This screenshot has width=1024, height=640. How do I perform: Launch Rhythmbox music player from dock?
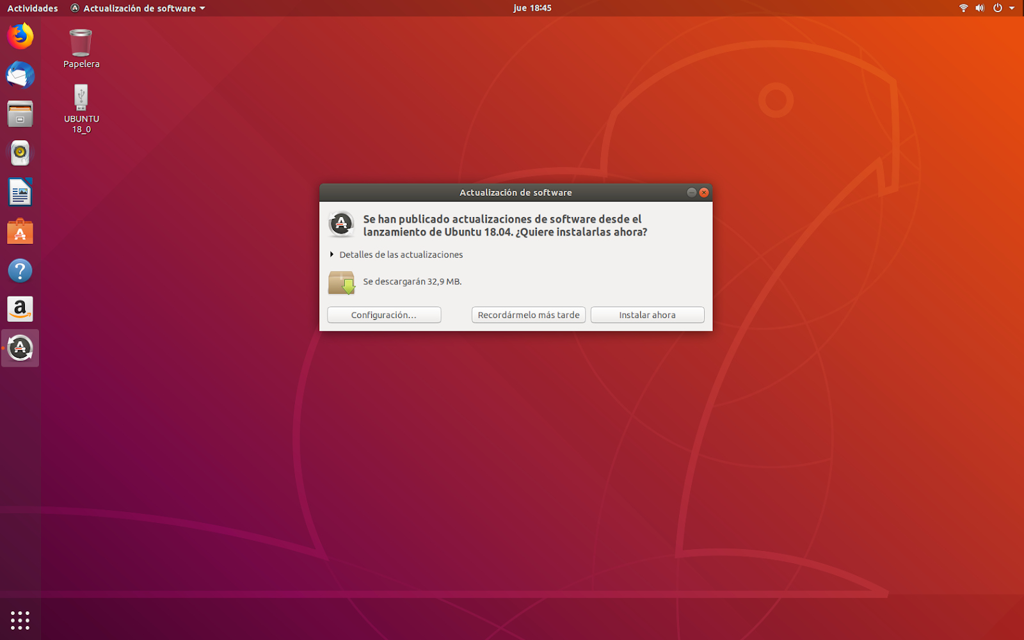click(x=20, y=153)
